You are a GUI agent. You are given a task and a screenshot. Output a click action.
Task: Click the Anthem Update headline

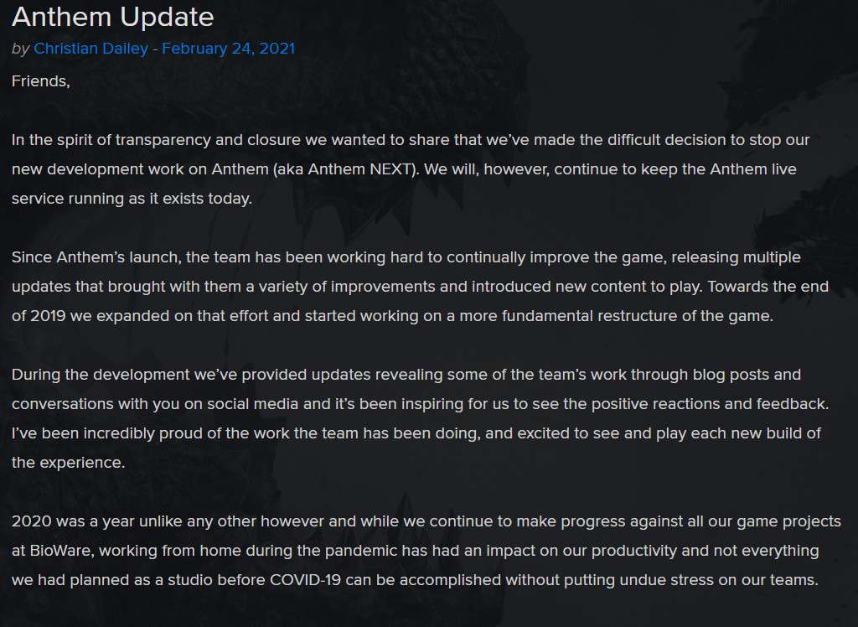113,17
